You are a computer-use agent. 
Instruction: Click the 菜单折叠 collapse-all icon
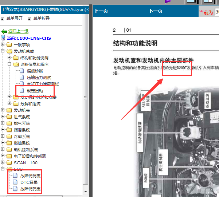click(29, 19)
